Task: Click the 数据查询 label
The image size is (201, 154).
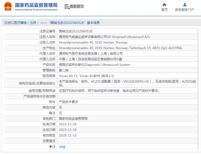Action: coord(77,6)
